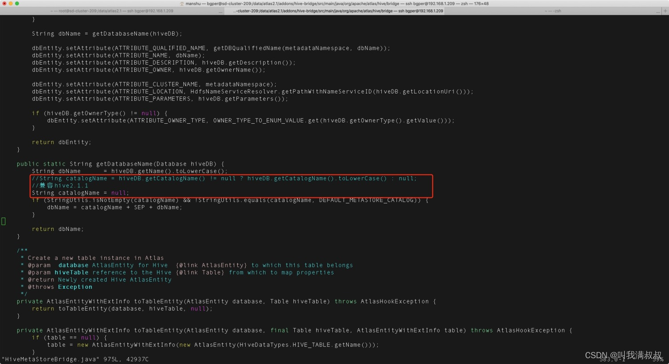Click the StringUtils.isNotEmpty(catalogName) if line
The image size is (669, 364).
(x=230, y=200)
